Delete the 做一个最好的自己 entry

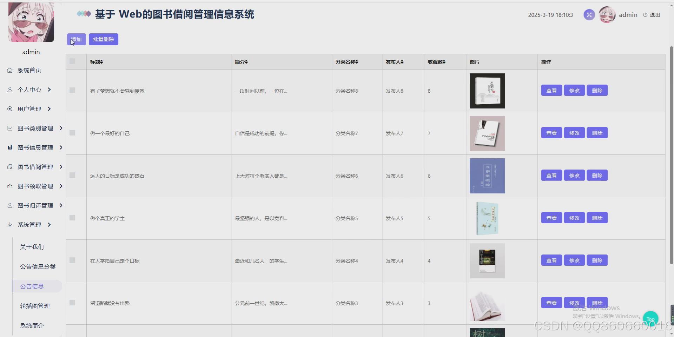coord(597,133)
